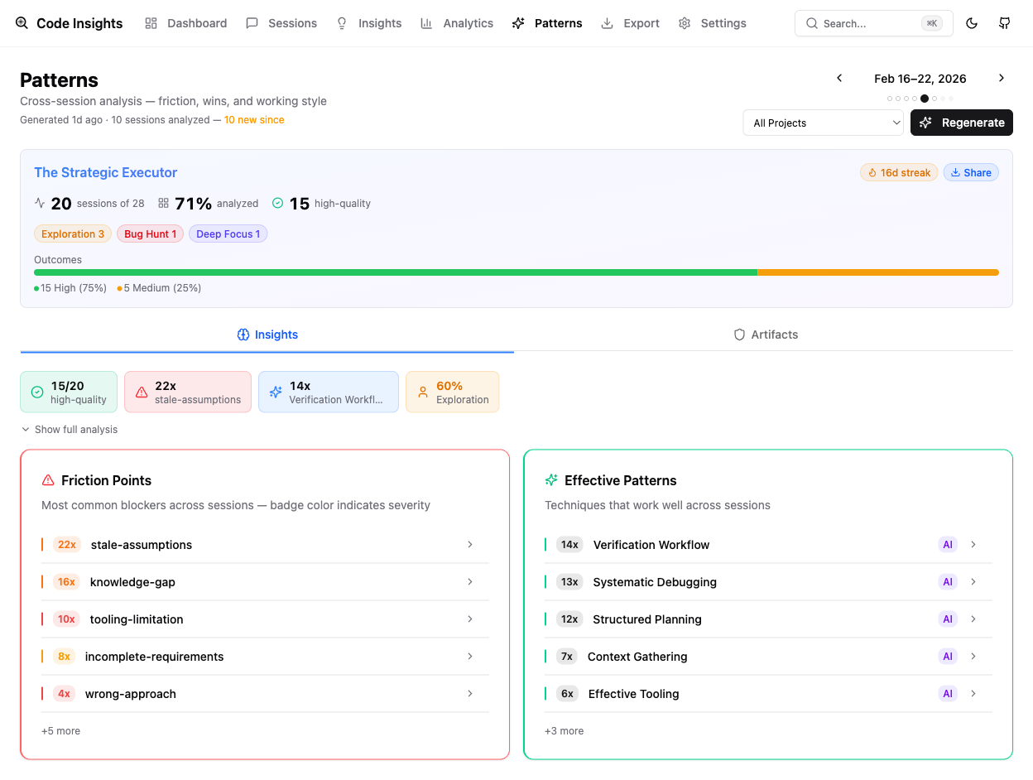
Task: Open Insights in top navigation
Action: click(x=369, y=23)
